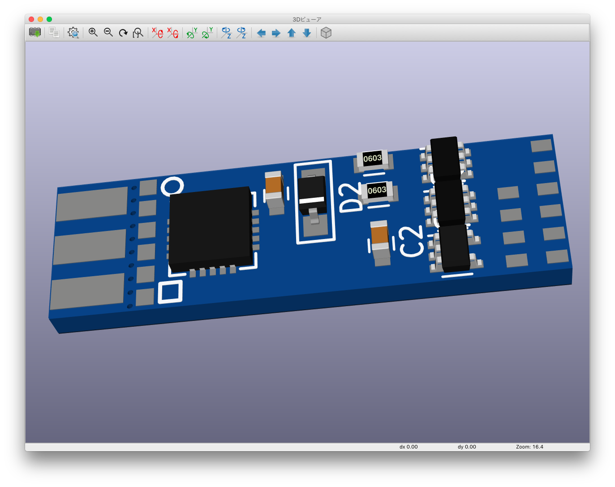Click the right red X-axis rotation icon
The height and width of the screenshot is (487, 615).
(x=173, y=33)
